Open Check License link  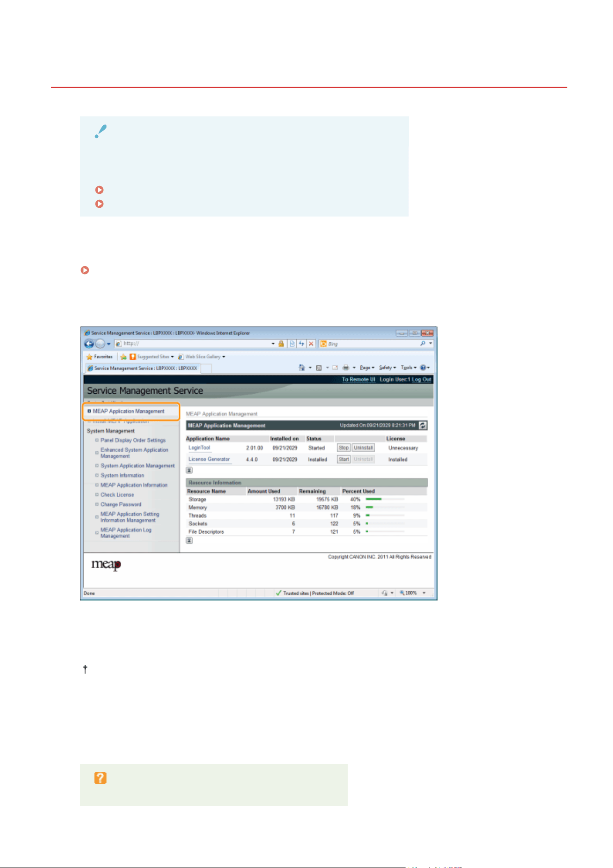click(x=117, y=495)
